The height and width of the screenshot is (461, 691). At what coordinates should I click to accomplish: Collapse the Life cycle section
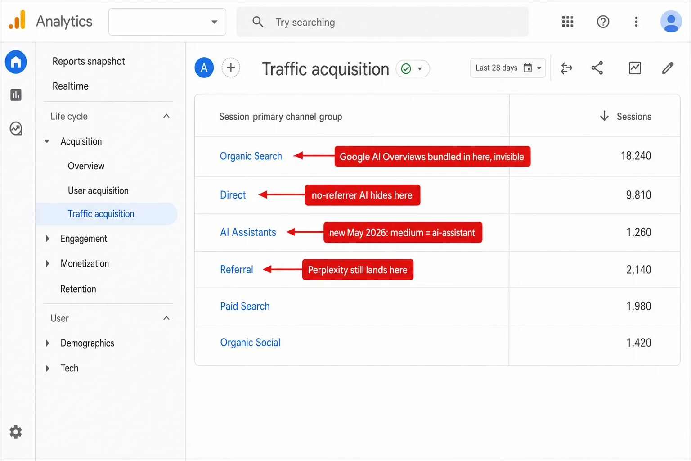[166, 116]
